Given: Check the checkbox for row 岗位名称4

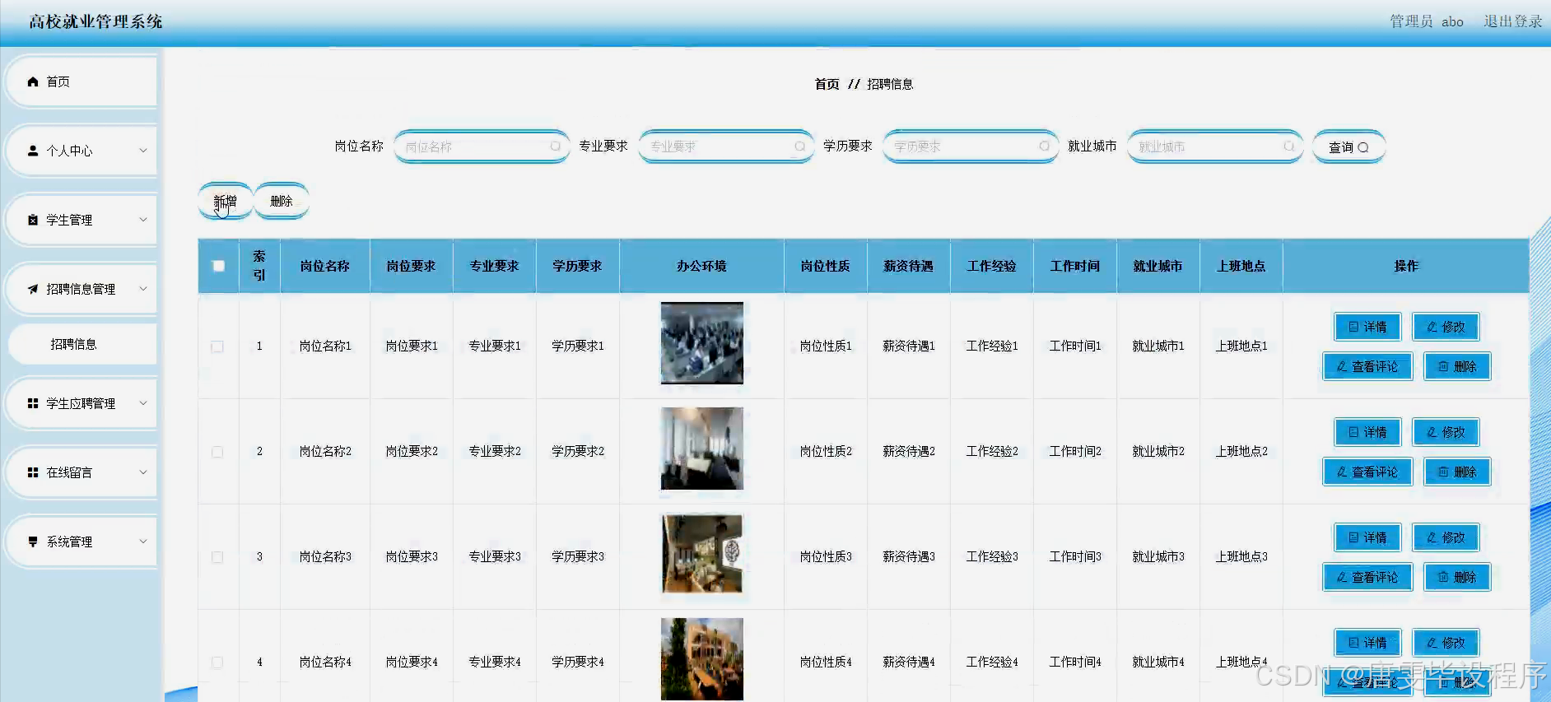Looking at the screenshot, I should pyautogui.click(x=217, y=662).
